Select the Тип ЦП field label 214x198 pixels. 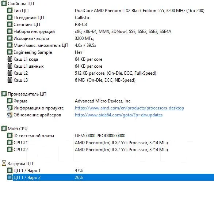tap(21, 11)
